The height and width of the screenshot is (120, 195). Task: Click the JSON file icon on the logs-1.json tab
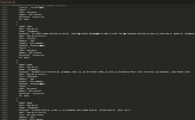[2, 2]
